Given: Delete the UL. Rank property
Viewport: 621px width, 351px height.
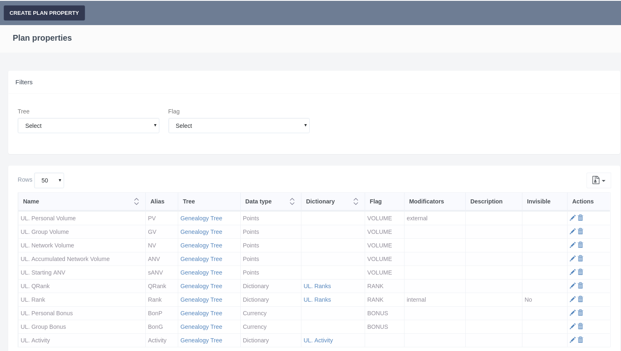Looking at the screenshot, I should click(580, 299).
